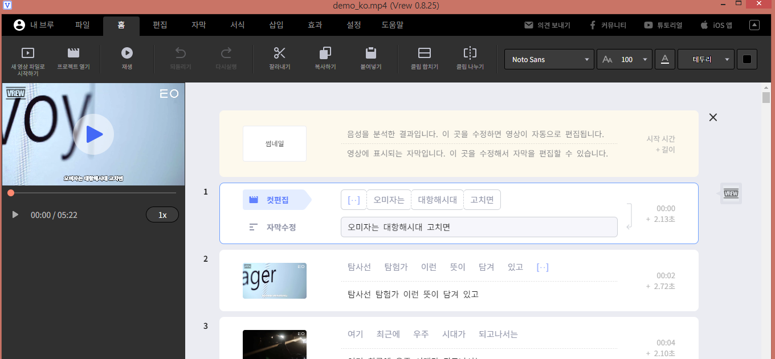This screenshot has width=775, height=359.
Task: Select the word 우주 in clip 3
Action: tap(421, 334)
